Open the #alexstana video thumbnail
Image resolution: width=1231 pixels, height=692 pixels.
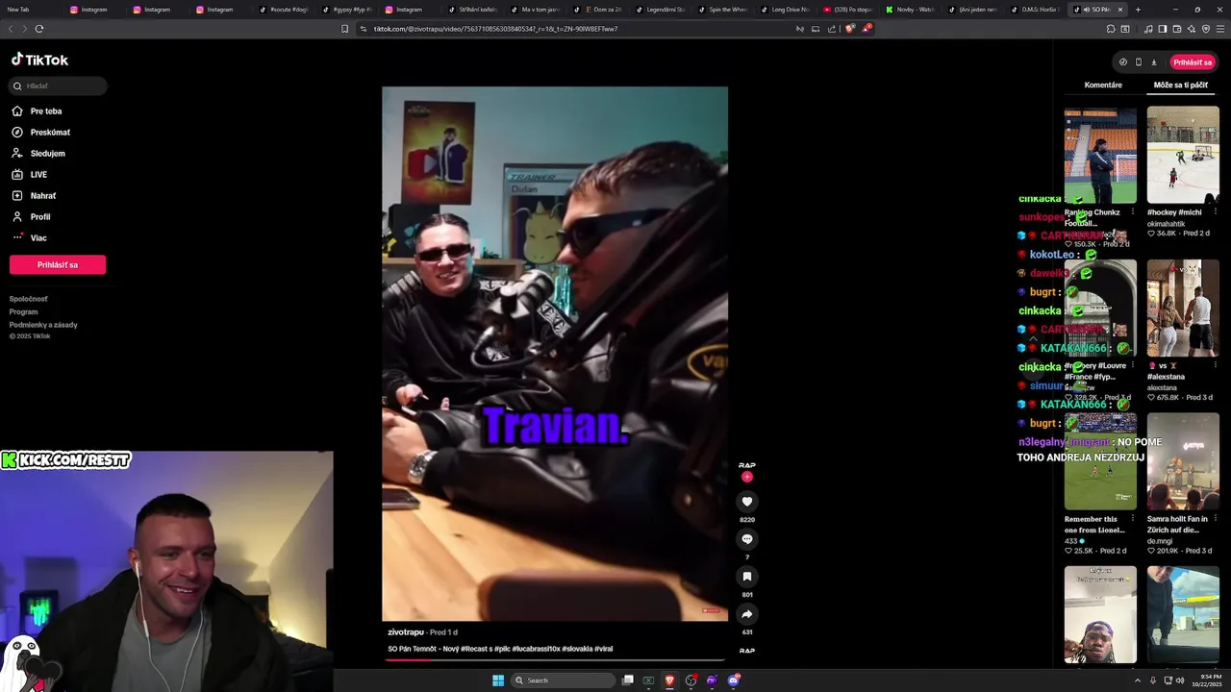click(x=1183, y=309)
